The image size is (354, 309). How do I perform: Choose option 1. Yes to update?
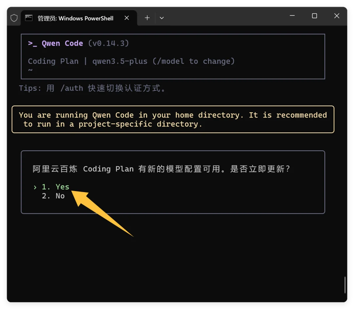coord(55,187)
